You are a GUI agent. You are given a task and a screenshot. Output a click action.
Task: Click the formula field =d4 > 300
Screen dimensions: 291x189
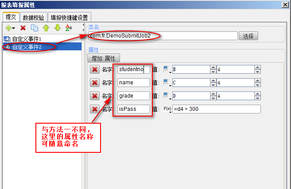(x=217, y=109)
